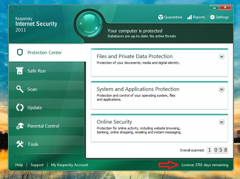Image resolution: width=240 pixels, height=179 pixels.
Task: Click the license days remaining text
Action: (x=205, y=165)
